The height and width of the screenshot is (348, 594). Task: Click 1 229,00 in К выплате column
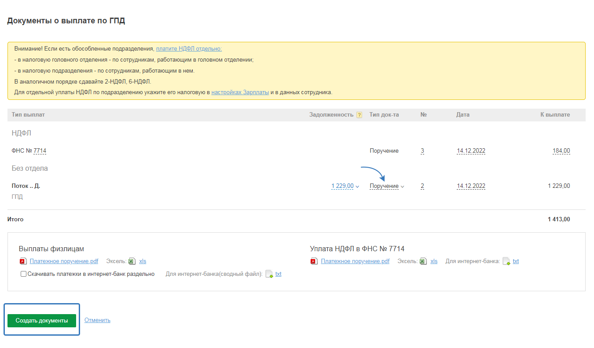coord(559,186)
